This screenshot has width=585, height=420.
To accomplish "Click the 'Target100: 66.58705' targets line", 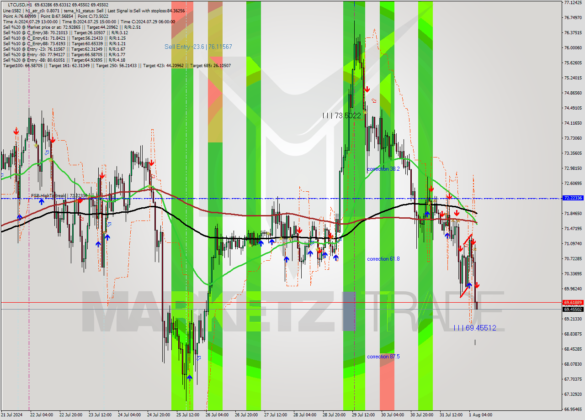I will [x=117, y=65].
